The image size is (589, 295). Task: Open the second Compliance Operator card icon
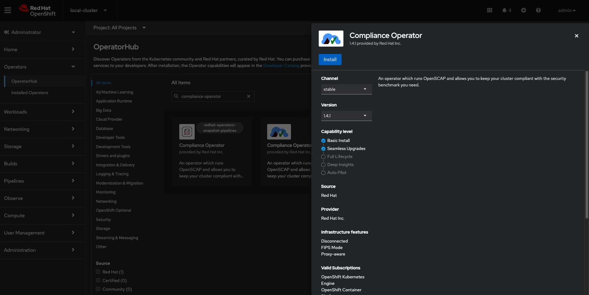(x=279, y=132)
